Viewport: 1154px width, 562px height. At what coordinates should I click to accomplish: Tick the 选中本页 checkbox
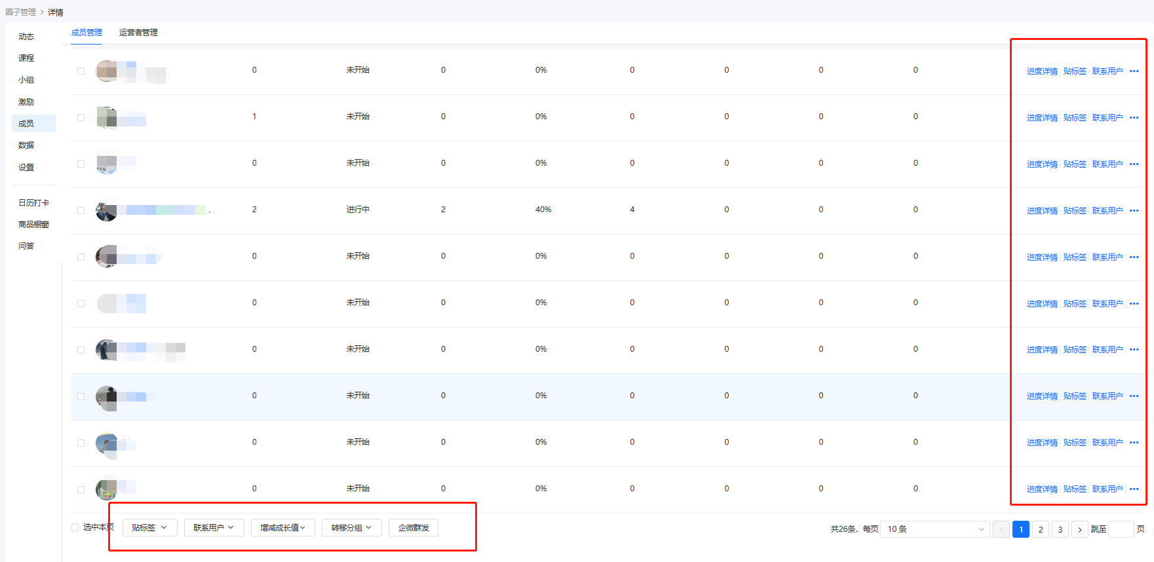click(75, 527)
